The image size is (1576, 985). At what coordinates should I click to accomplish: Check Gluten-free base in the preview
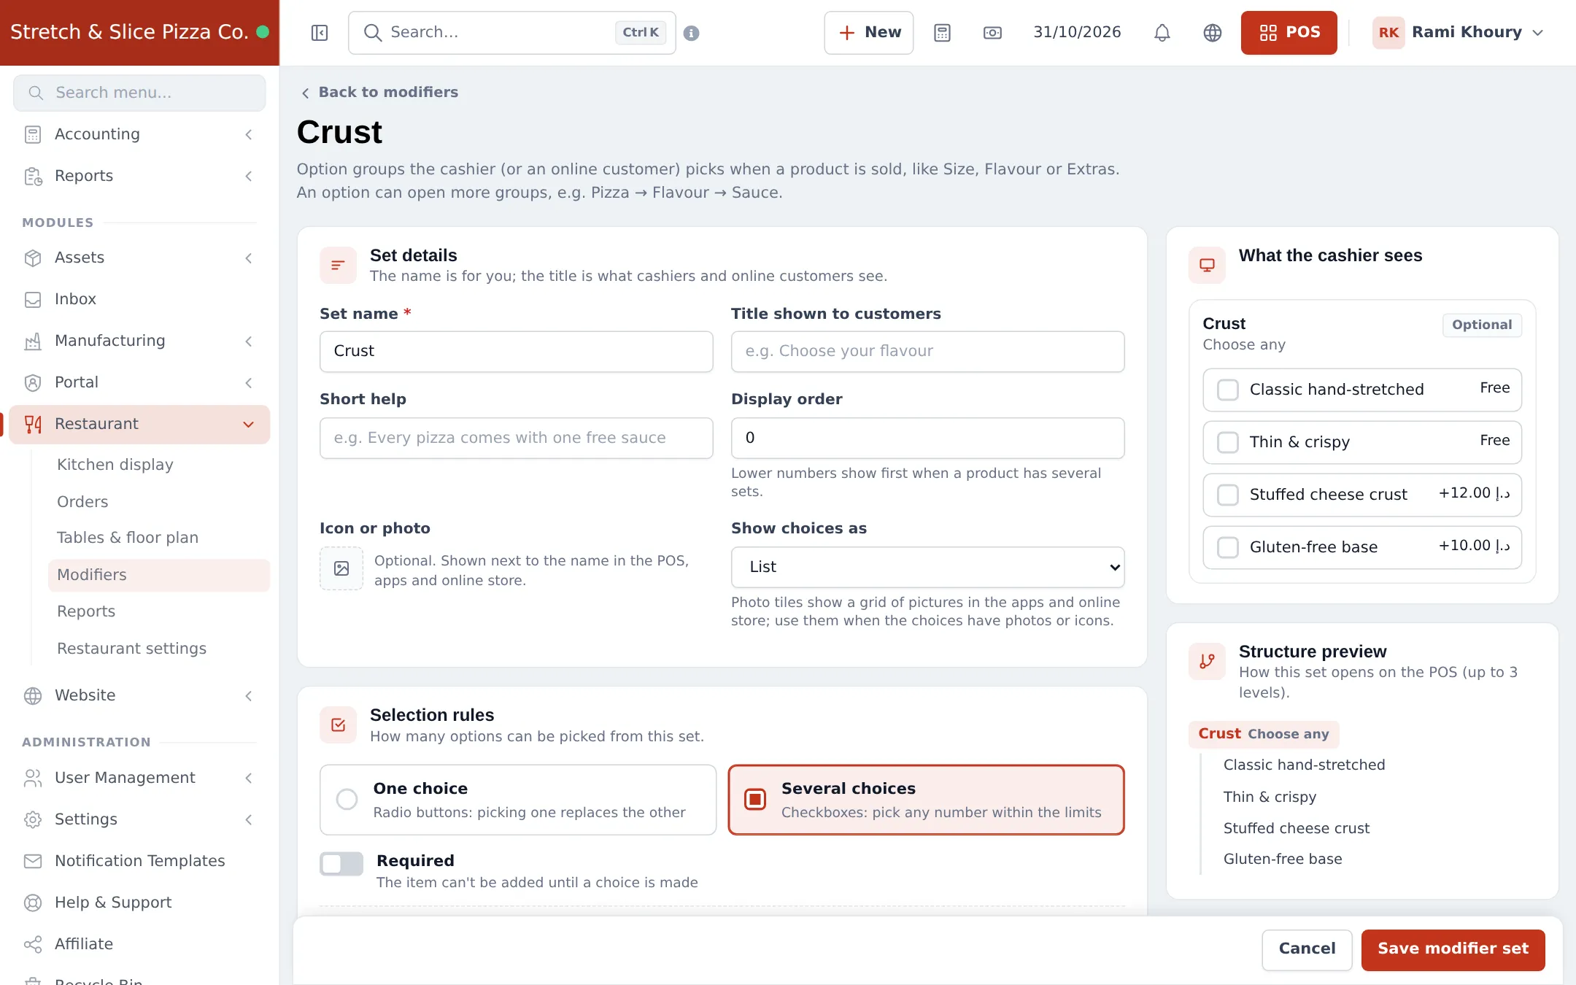tap(1228, 547)
